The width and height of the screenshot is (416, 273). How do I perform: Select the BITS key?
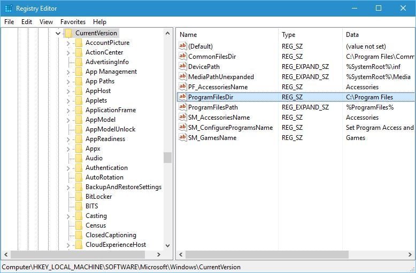coord(92,206)
